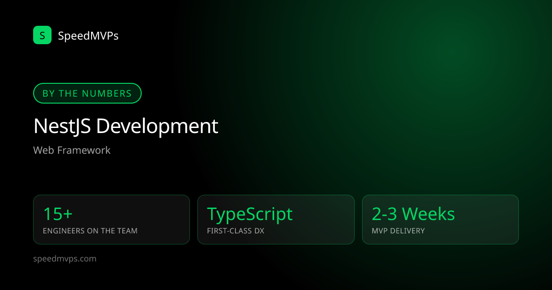Select the BY THE NUMBERS pill badge
The height and width of the screenshot is (290, 552).
[87, 93]
